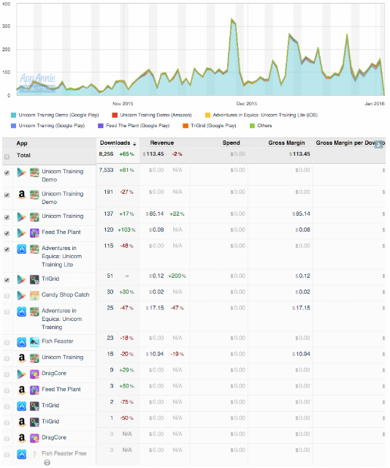Click Amazon icon in Unicorn Training Demo row
This screenshot has height=468, width=390.
(x=21, y=195)
